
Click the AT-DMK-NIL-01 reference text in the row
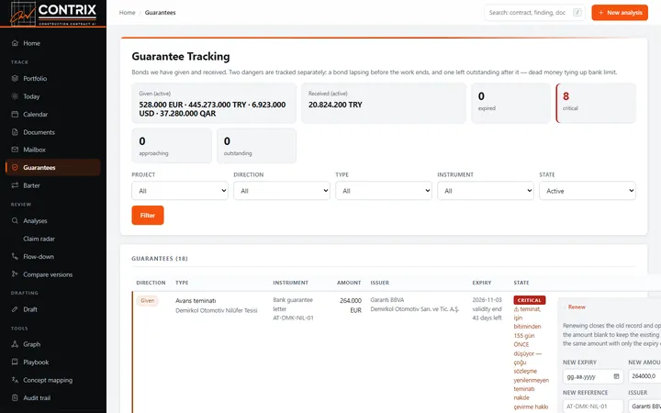(x=294, y=318)
